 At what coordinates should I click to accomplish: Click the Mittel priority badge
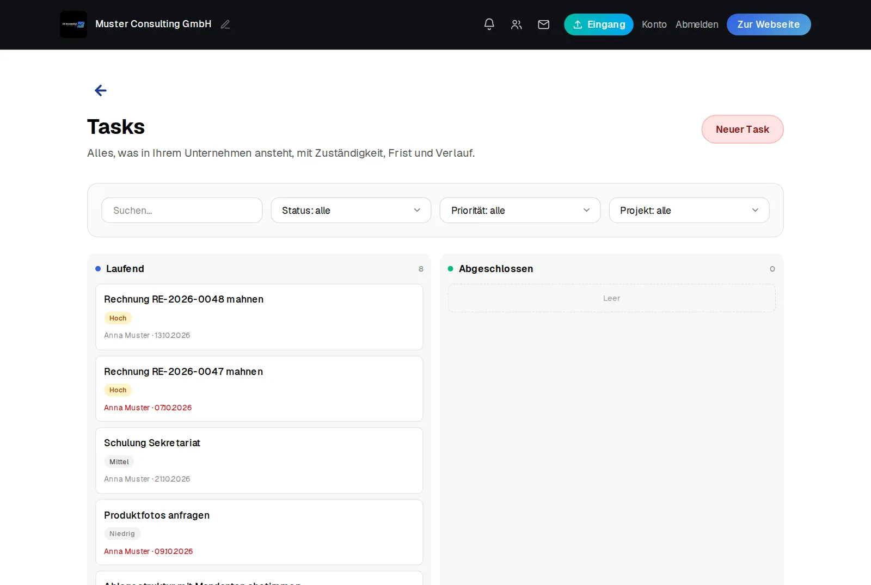(x=119, y=462)
